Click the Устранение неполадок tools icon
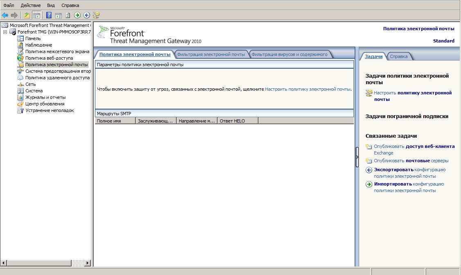 tap(20, 110)
